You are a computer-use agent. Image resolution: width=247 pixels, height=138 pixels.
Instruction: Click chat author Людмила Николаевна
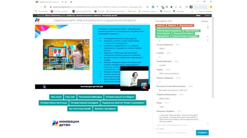(166, 95)
